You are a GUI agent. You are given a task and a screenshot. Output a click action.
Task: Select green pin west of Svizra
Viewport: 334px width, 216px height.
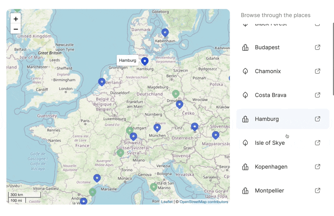pos(120,153)
